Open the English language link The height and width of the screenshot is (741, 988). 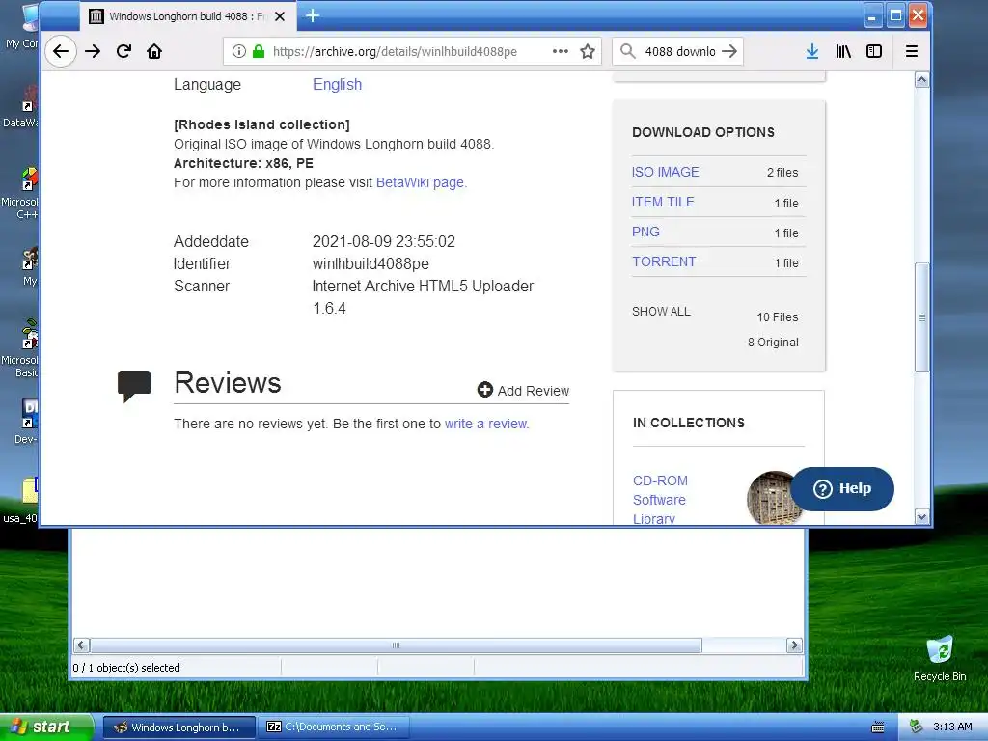[x=337, y=85]
